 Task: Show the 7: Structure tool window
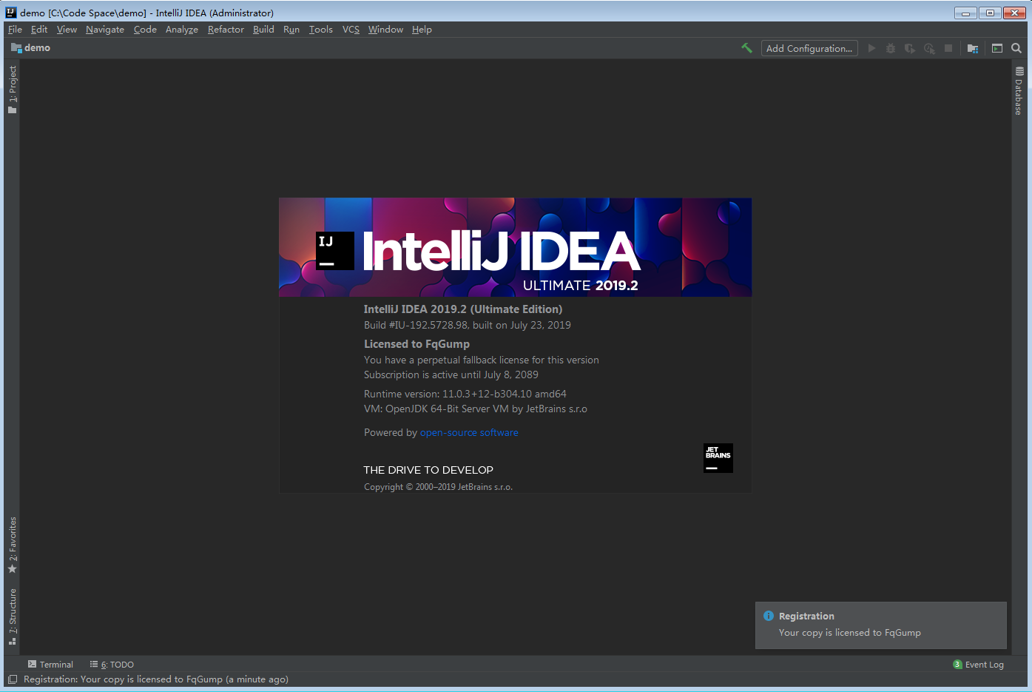[12, 616]
